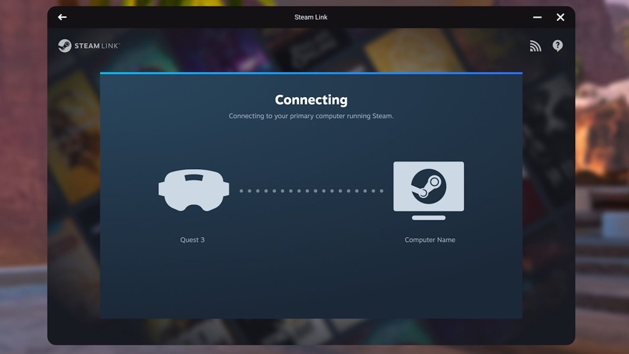Click the monitor stand below Steam screen
The image size is (629, 354).
click(429, 218)
